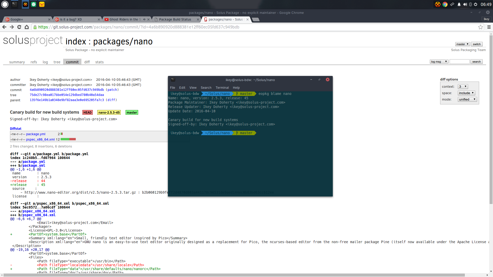493x277 pixels.
Task: Click the Chrome tray icon
Action: [445, 4]
